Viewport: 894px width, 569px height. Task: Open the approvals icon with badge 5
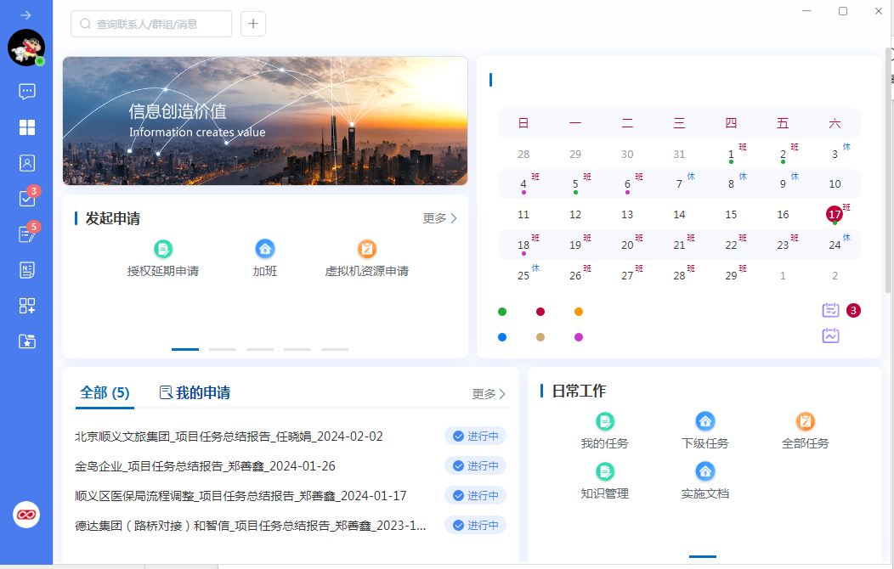click(x=26, y=234)
